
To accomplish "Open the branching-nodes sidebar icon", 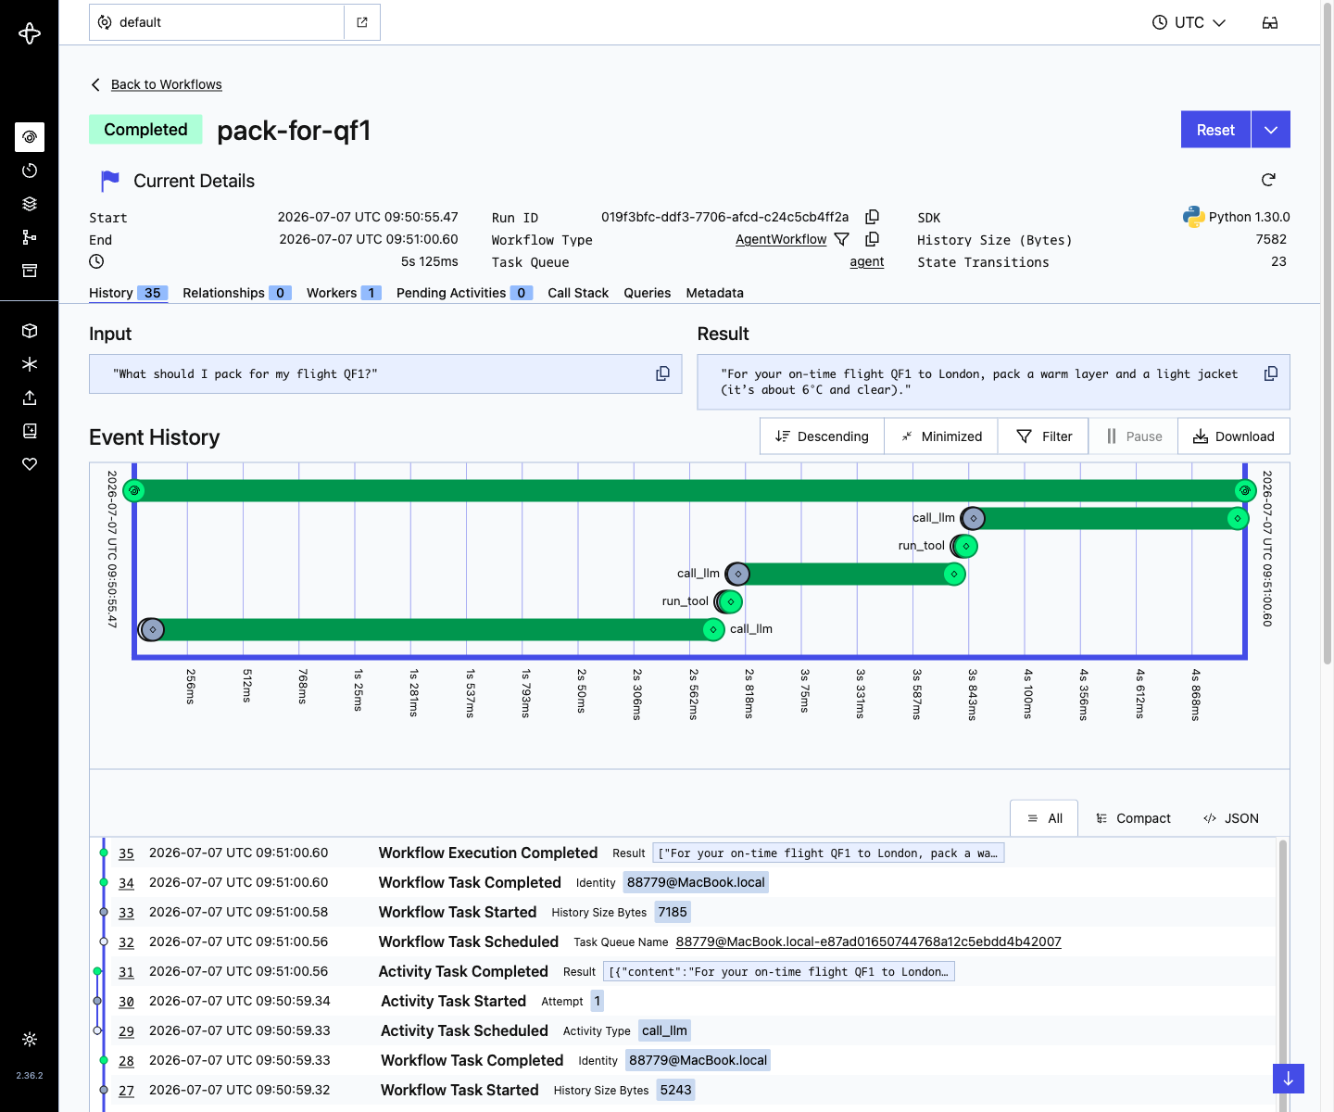I will click(x=30, y=237).
